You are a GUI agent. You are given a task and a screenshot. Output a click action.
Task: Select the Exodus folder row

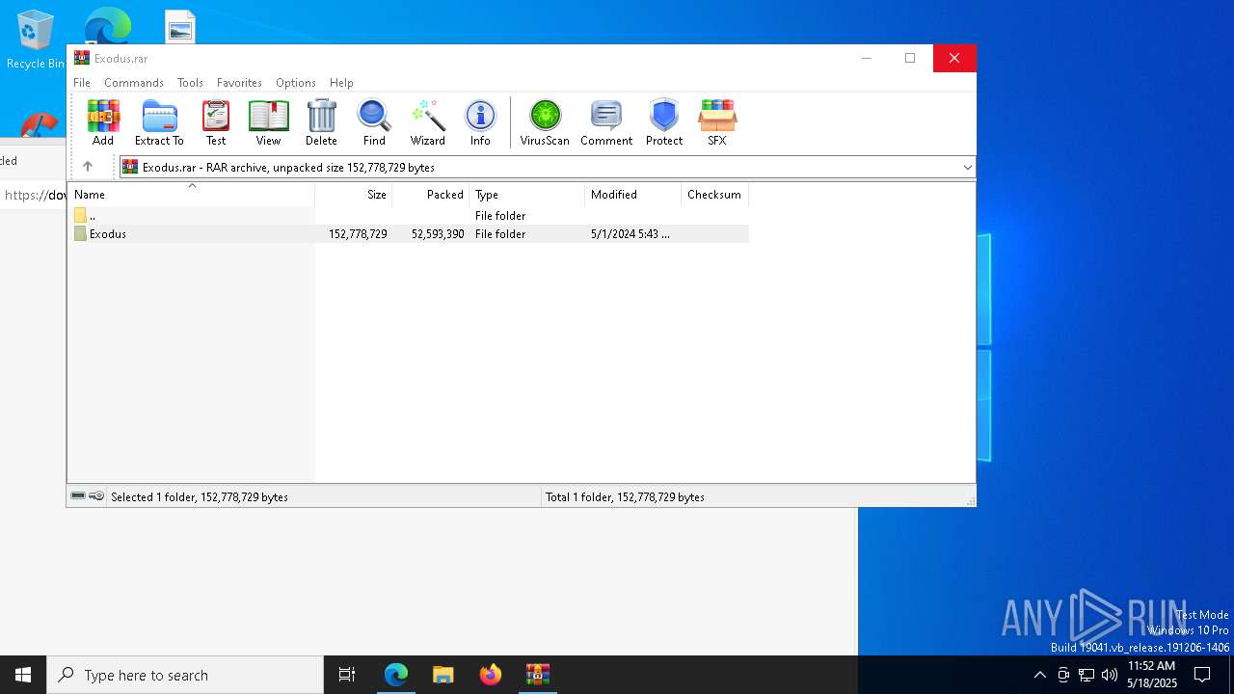click(x=409, y=234)
